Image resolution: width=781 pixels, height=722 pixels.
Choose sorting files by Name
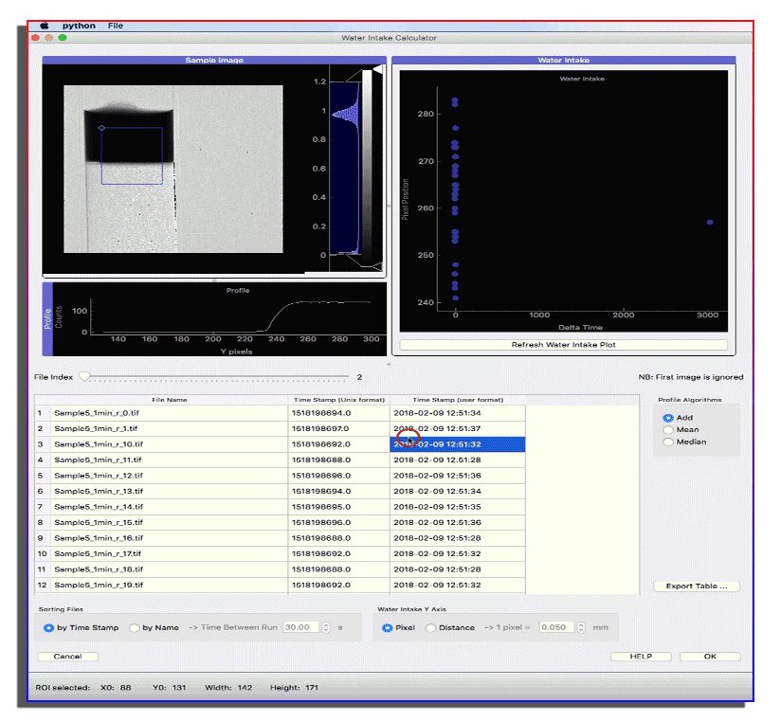point(135,627)
